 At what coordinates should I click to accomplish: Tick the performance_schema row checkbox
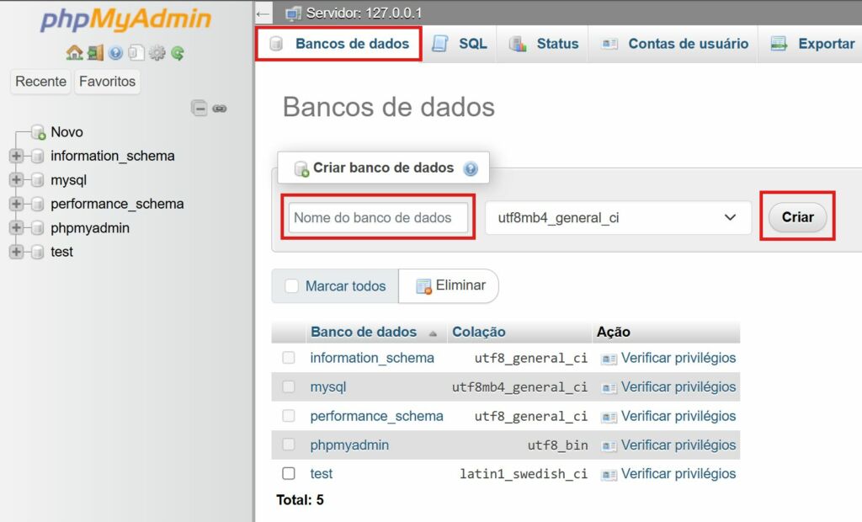coord(289,415)
